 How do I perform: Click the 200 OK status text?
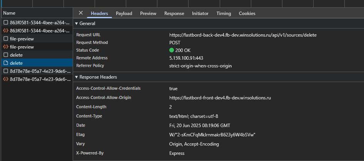click(x=183, y=50)
